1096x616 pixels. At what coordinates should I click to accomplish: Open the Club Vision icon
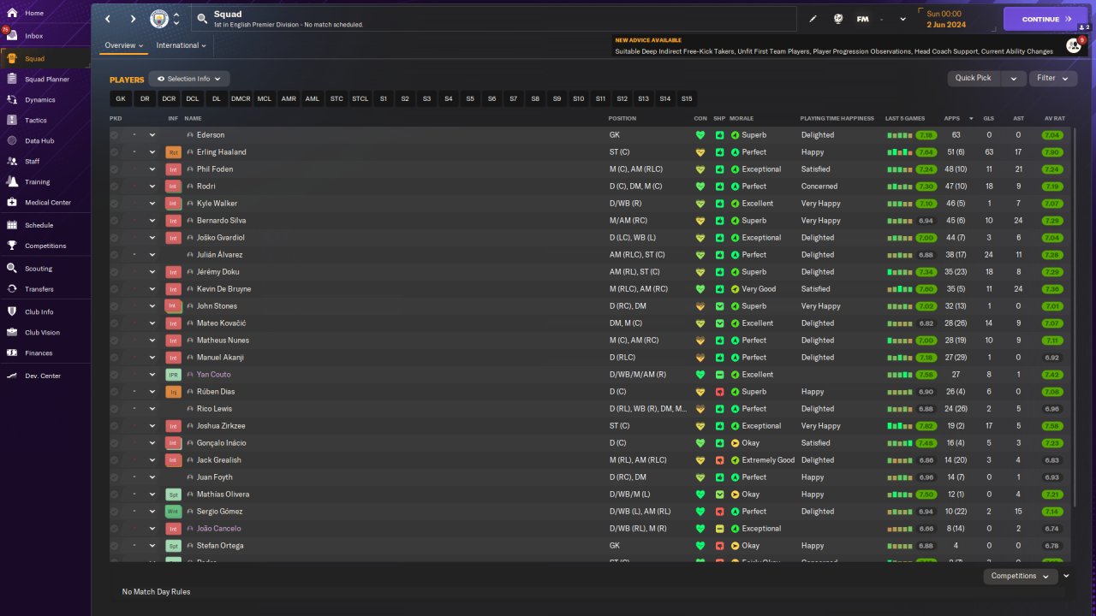tap(12, 332)
